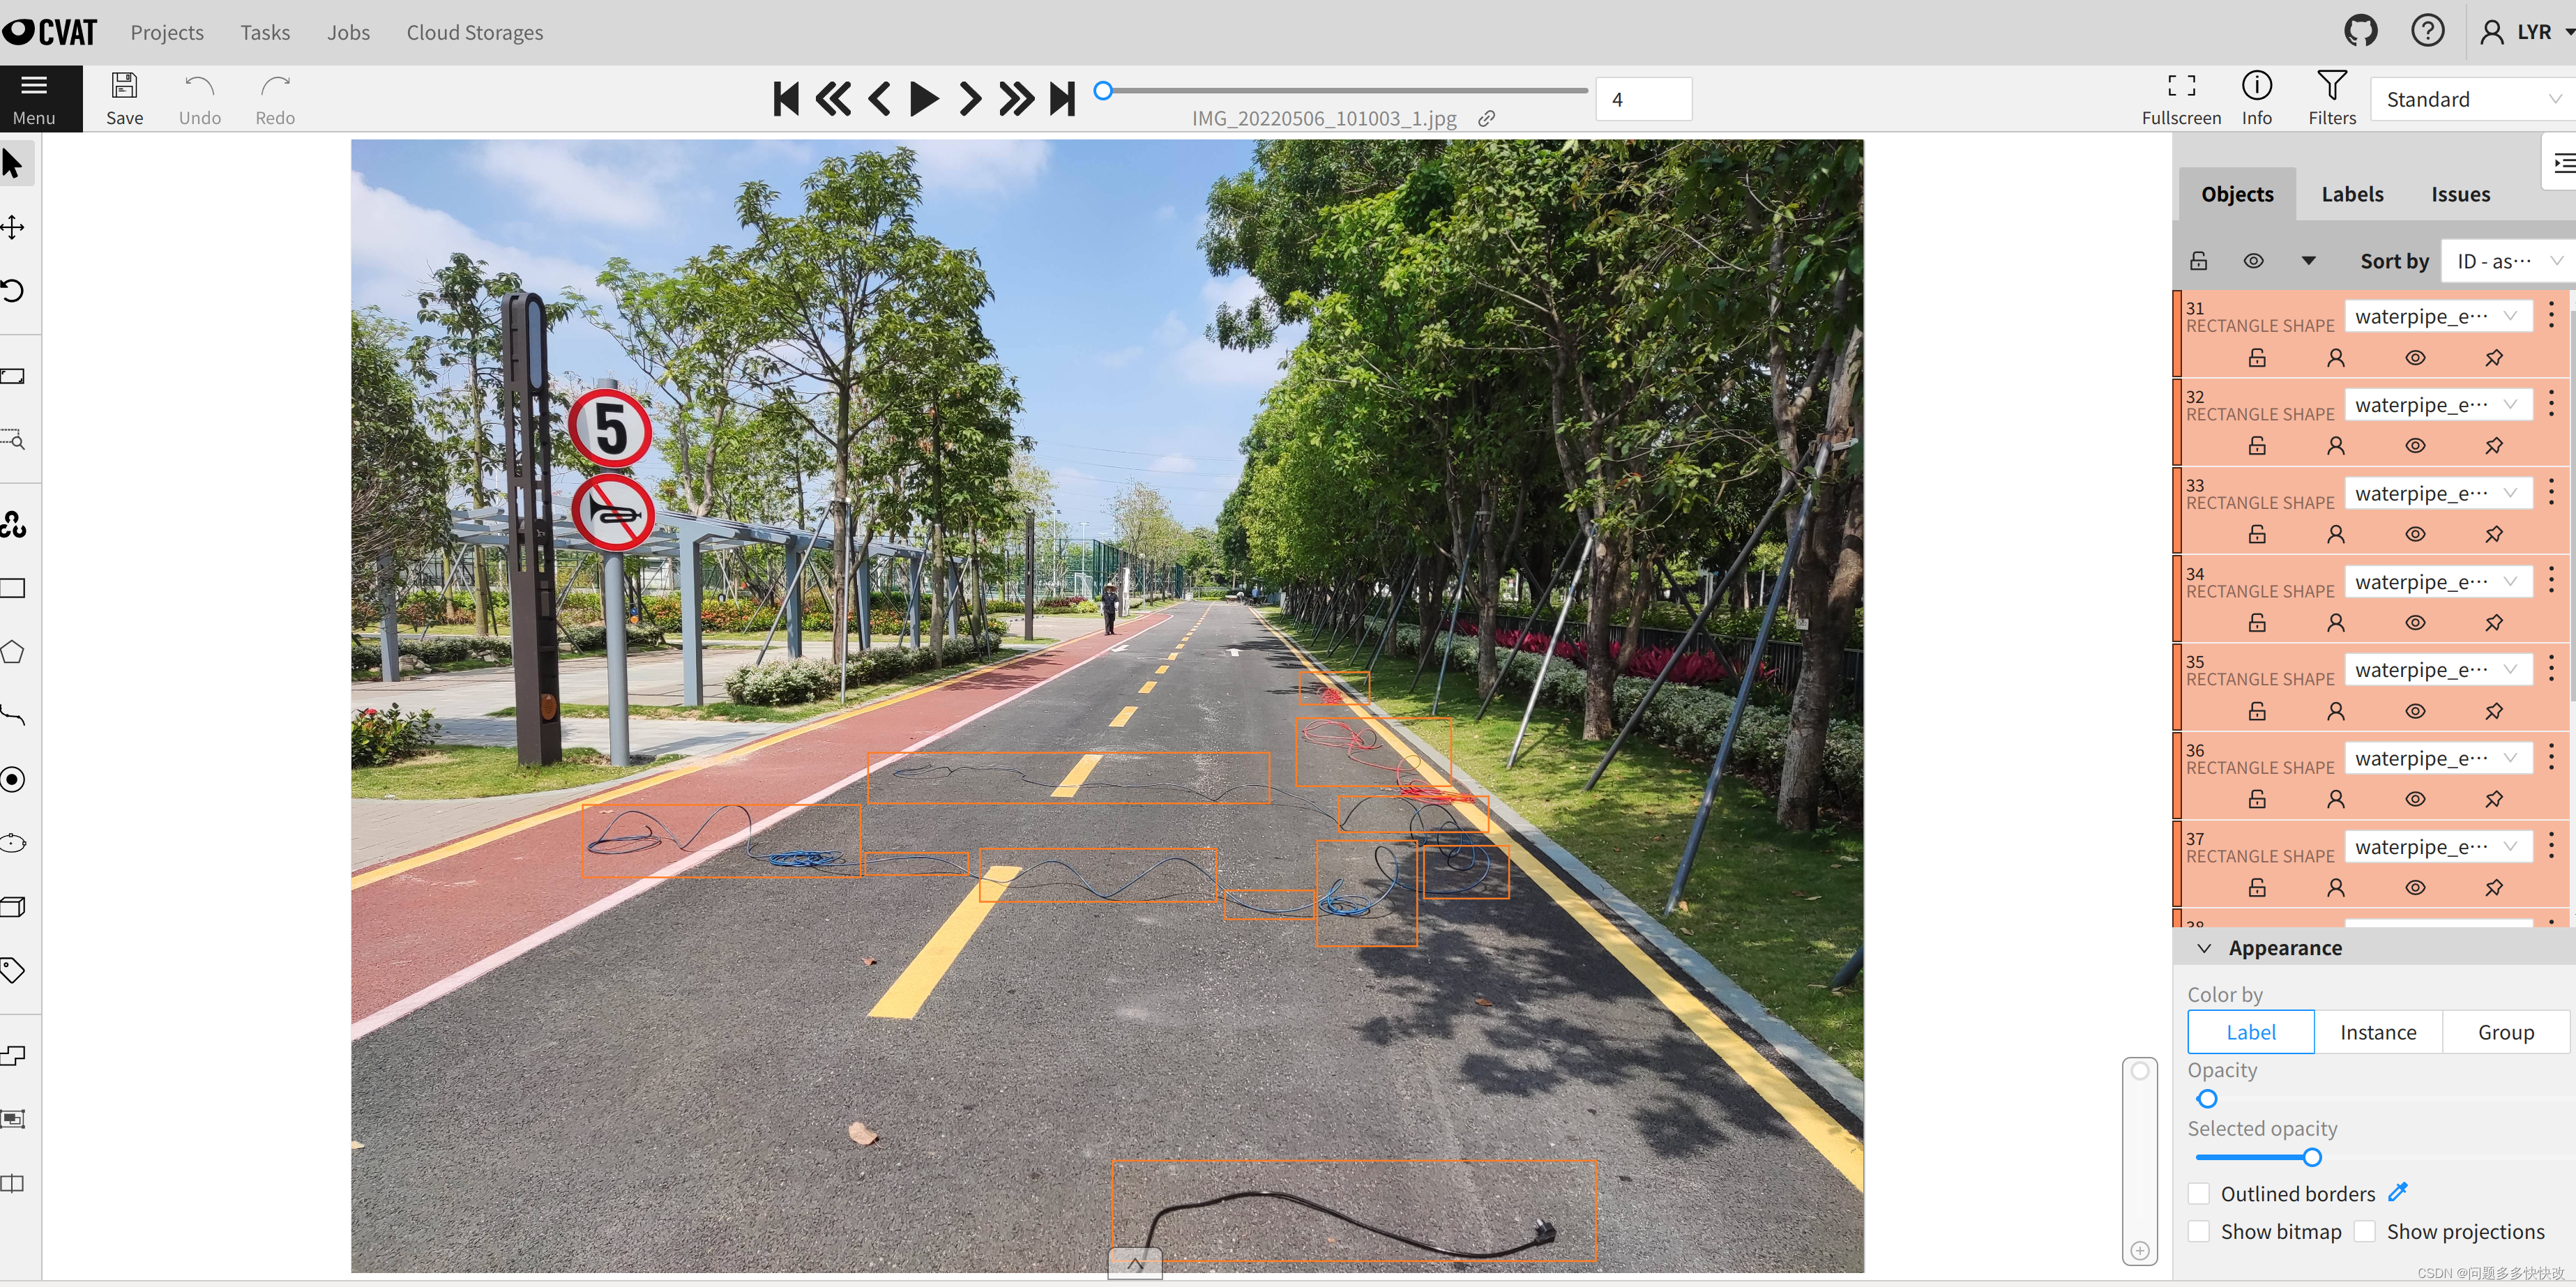2576x1287 pixels.
Task: Open annotation Filters
Action: click(x=2332, y=99)
